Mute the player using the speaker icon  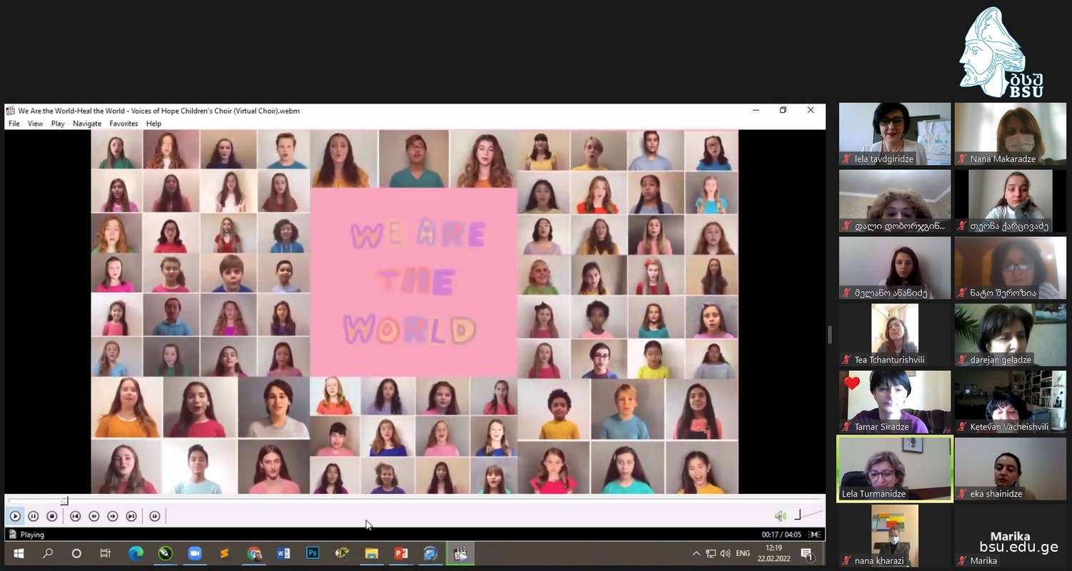(x=780, y=516)
